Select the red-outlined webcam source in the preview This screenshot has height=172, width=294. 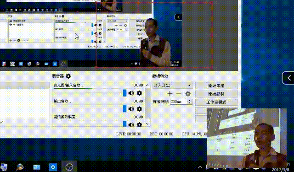154,35
